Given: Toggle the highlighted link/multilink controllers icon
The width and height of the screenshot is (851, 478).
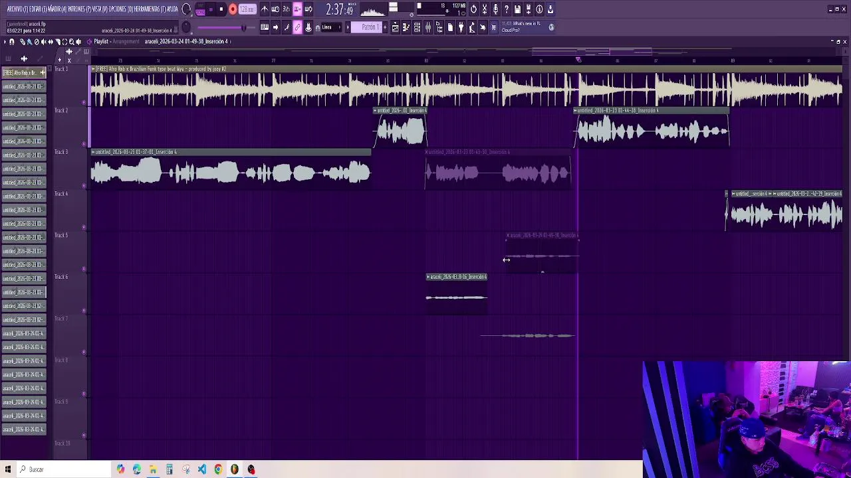Looking at the screenshot, I should (298, 27).
